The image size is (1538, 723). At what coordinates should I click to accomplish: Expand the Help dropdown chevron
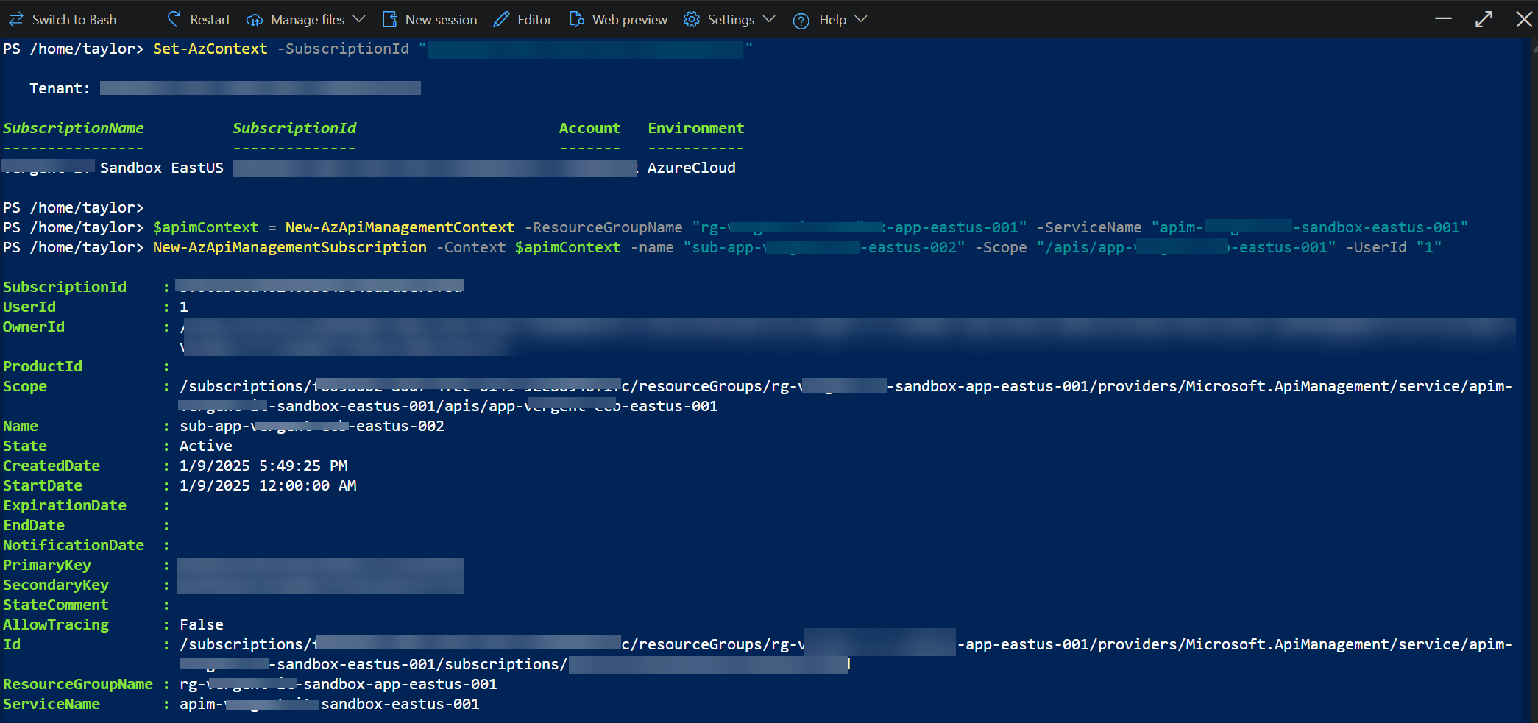(861, 19)
